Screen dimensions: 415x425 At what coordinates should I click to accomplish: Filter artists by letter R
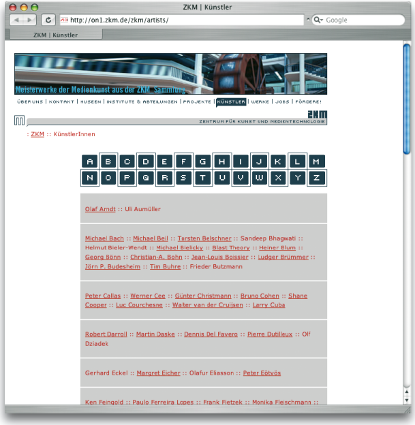point(164,178)
